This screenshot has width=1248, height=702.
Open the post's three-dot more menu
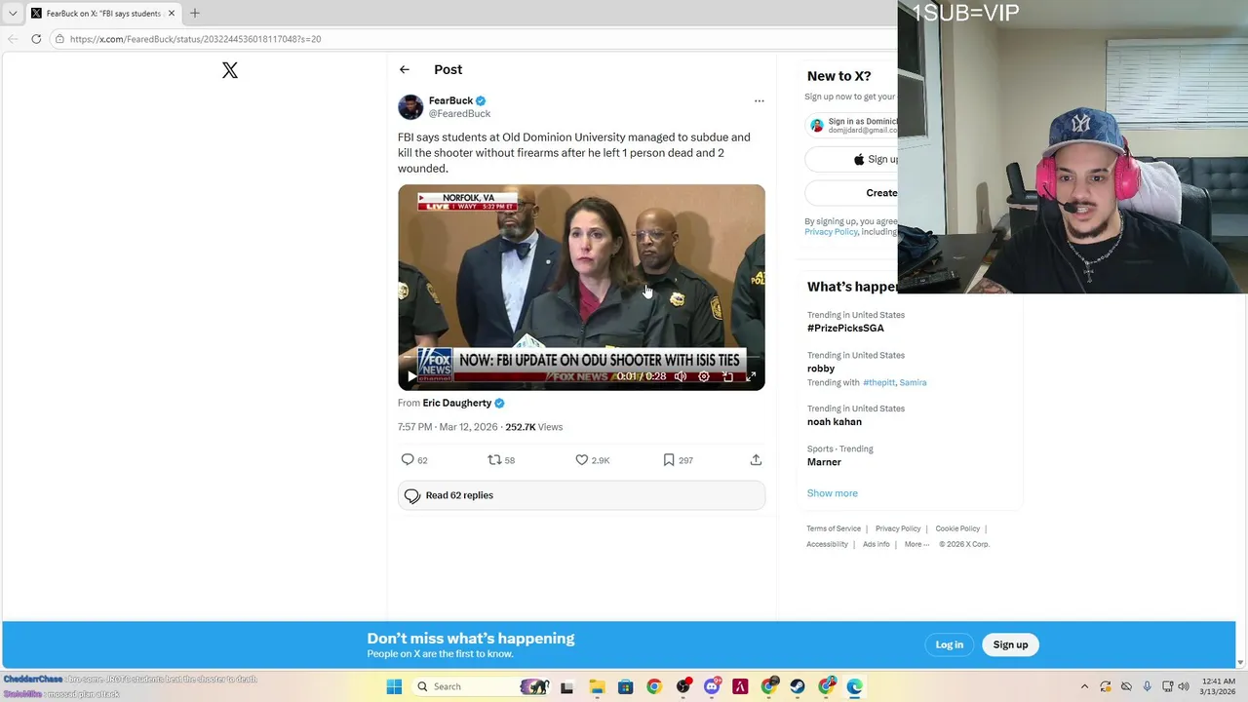(x=760, y=100)
